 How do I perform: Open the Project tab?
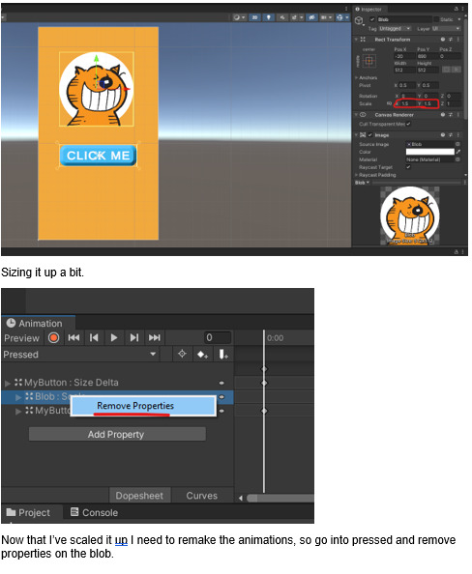29,512
